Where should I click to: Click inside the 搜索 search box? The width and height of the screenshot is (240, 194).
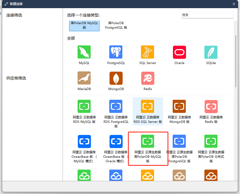click(207, 15)
